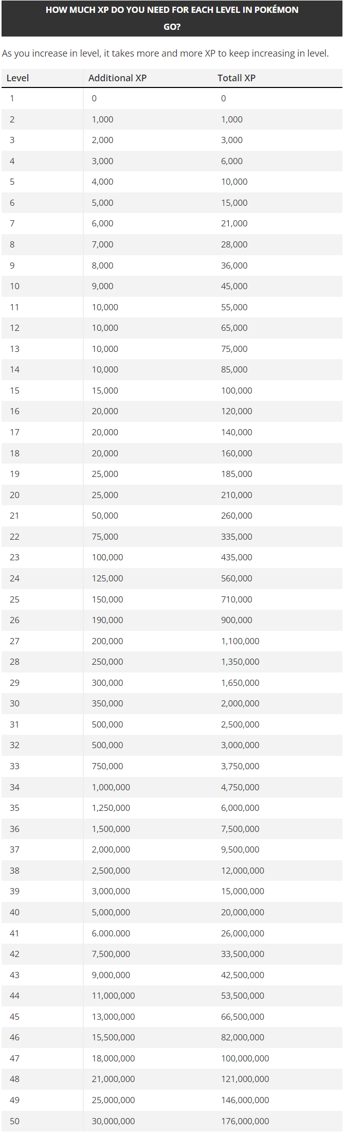Click Level 10 row number

14,286
